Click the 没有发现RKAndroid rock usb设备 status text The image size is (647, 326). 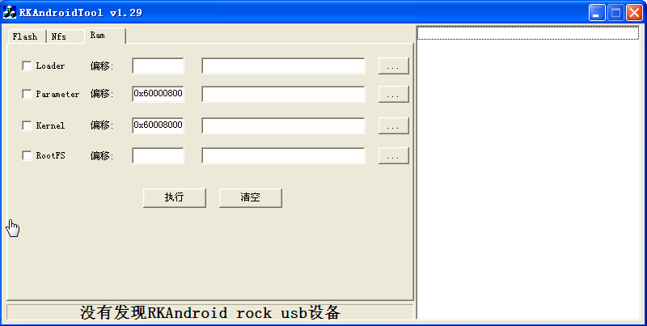point(210,312)
